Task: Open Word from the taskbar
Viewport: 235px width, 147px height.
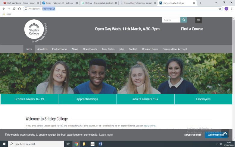Action: tap(100, 144)
